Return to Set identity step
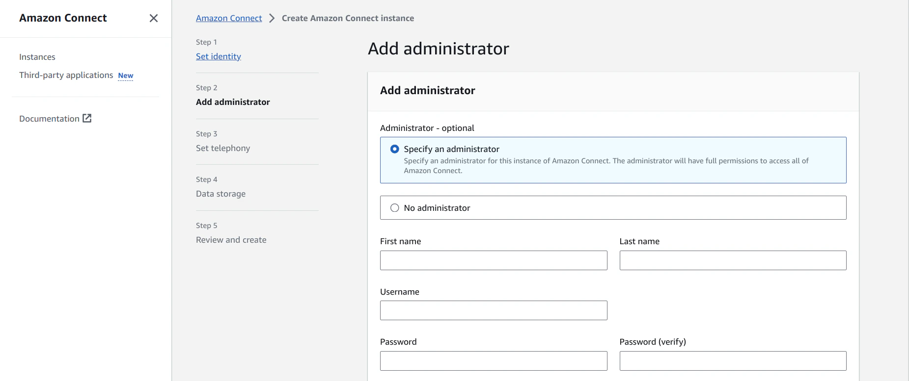 [x=219, y=56]
